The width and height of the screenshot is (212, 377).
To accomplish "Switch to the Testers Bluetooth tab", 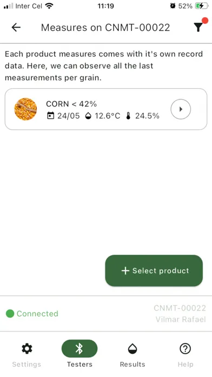I will coord(79,354).
